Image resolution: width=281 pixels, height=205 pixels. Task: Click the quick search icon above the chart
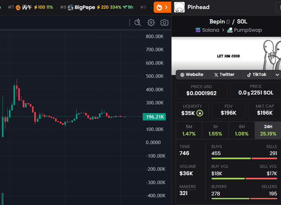(138, 23)
